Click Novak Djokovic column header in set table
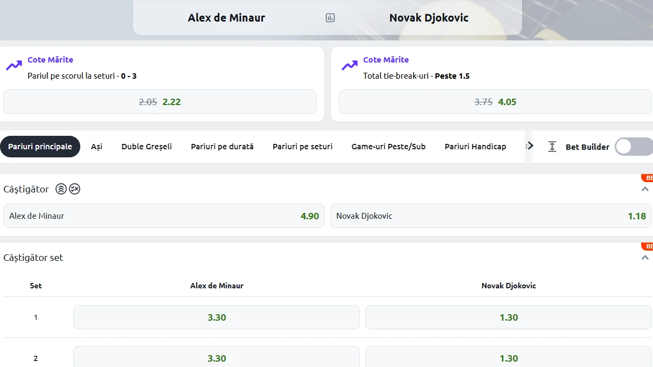 (509, 286)
